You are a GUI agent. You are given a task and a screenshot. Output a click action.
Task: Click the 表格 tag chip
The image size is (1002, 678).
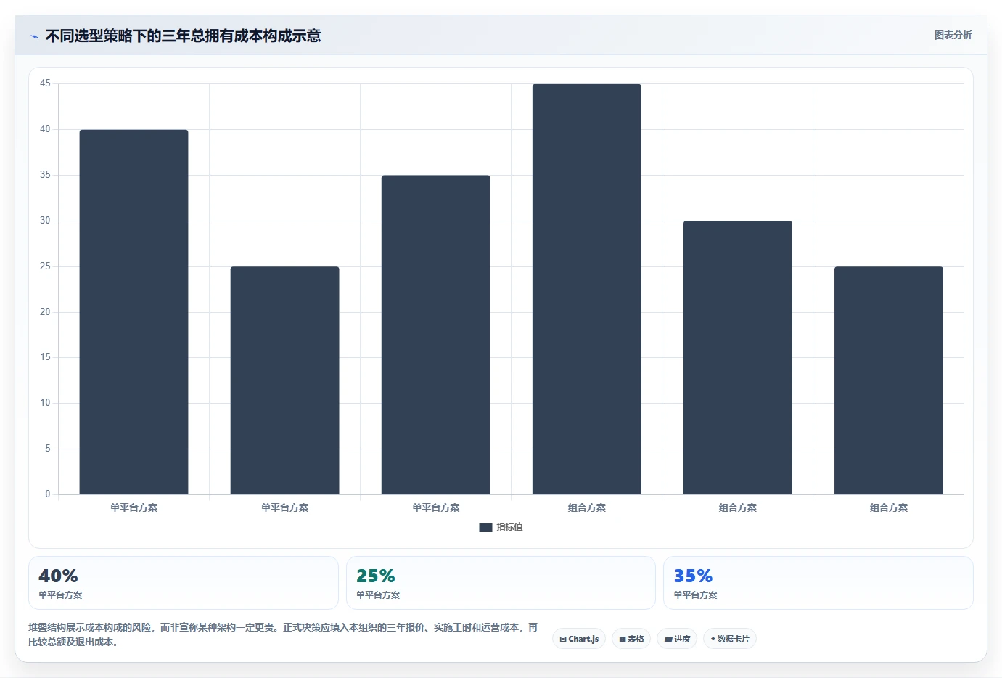pos(631,639)
